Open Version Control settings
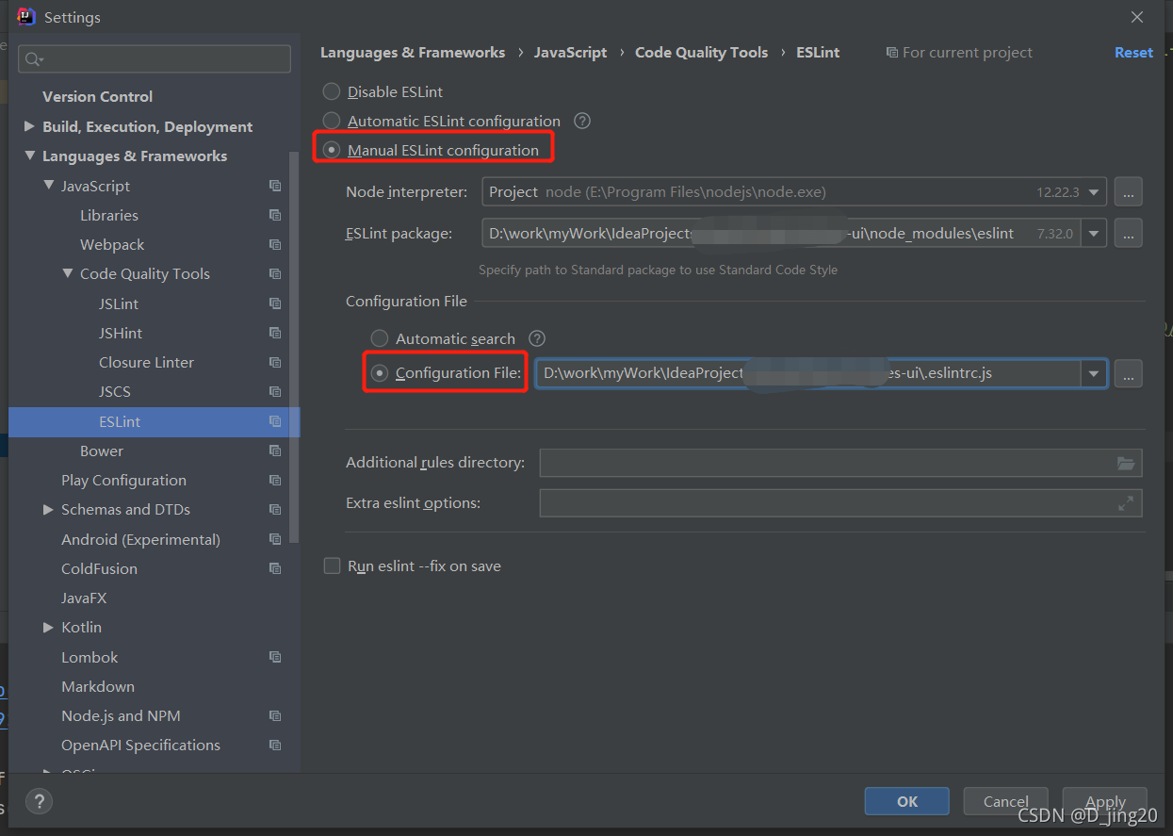The image size is (1173, 836). point(97,96)
